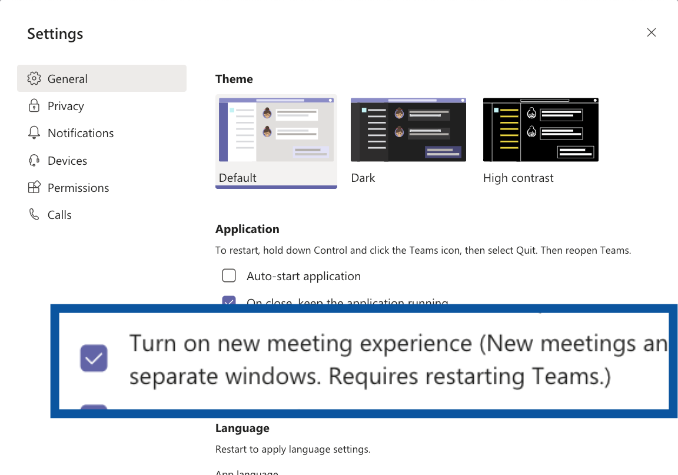Click the headset icon beside Devices
This screenshot has width=678, height=475.
[34, 160]
